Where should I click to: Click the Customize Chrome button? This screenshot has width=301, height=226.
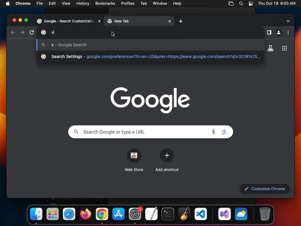coord(265,189)
